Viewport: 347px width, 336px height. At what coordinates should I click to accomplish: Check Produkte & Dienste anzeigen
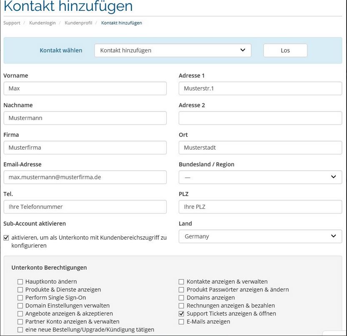[x=20, y=290]
